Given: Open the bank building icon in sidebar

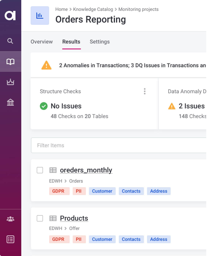Looking at the screenshot, I should pos(10,103).
